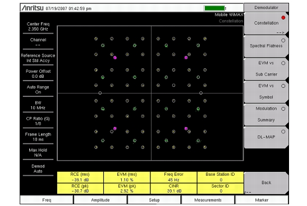The image size is (307, 206).
Task: Click the Demodulator menu header
Action: pyautogui.click(x=266, y=8)
